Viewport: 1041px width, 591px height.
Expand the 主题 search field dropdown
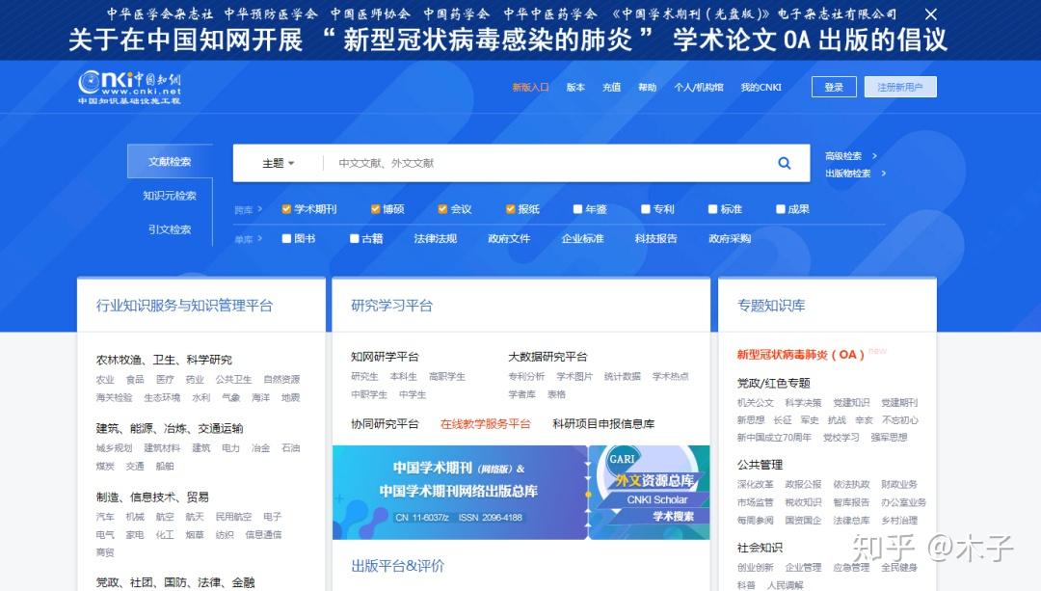[279, 163]
